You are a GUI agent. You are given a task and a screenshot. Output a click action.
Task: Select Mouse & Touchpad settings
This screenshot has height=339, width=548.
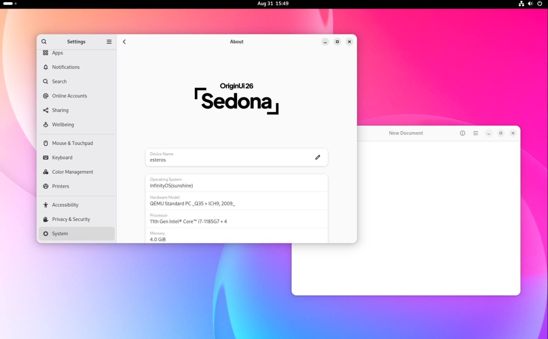[77, 143]
